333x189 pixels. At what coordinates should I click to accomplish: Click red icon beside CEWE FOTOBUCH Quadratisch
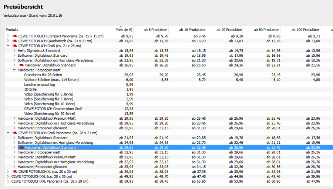pos(15,41)
